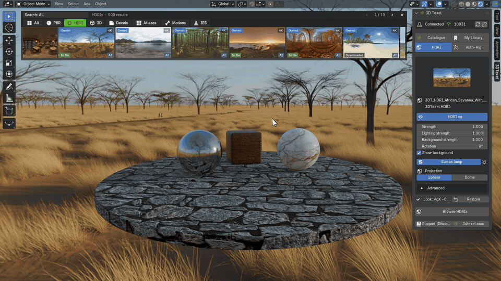Open the View menu

(59, 4)
